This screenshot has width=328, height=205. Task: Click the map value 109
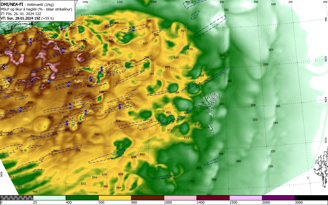coord(273,4)
